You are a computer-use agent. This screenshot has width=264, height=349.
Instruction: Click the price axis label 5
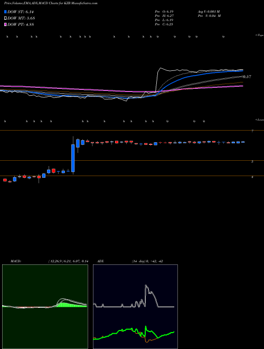[x=252, y=162]
